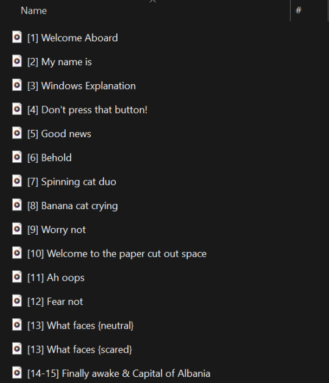Select the media icon beside Fear not

(x=17, y=301)
